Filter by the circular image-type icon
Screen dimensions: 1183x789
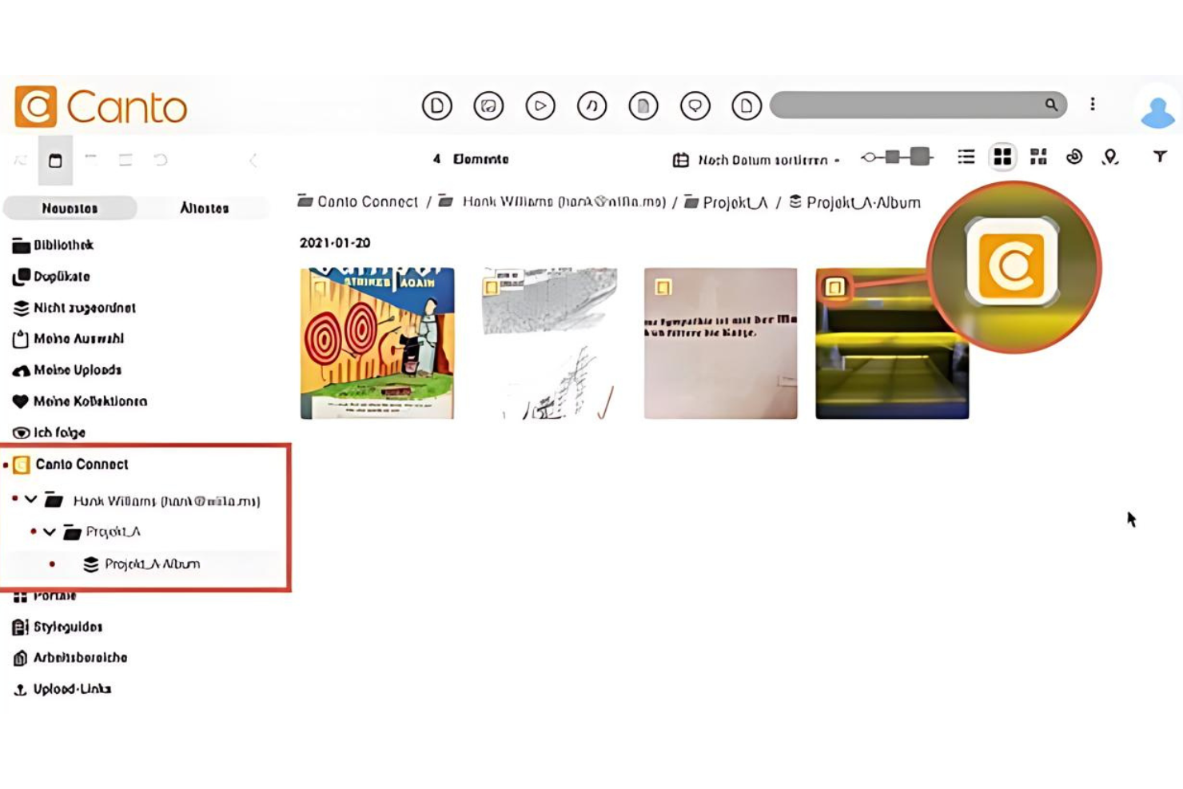coord(488,106)
